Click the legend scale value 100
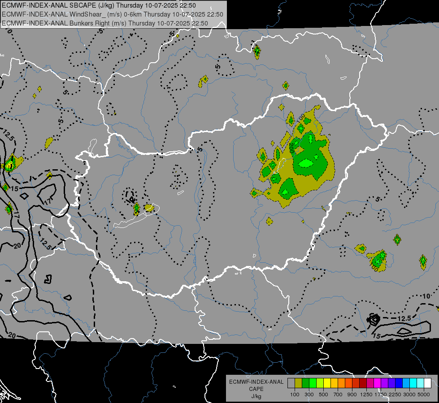Viewport: 439px width, 403px height. (295, 394)
